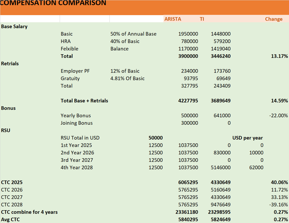Select the '4.81% Of Basic' gratuity cell

[x=127, y=79]
